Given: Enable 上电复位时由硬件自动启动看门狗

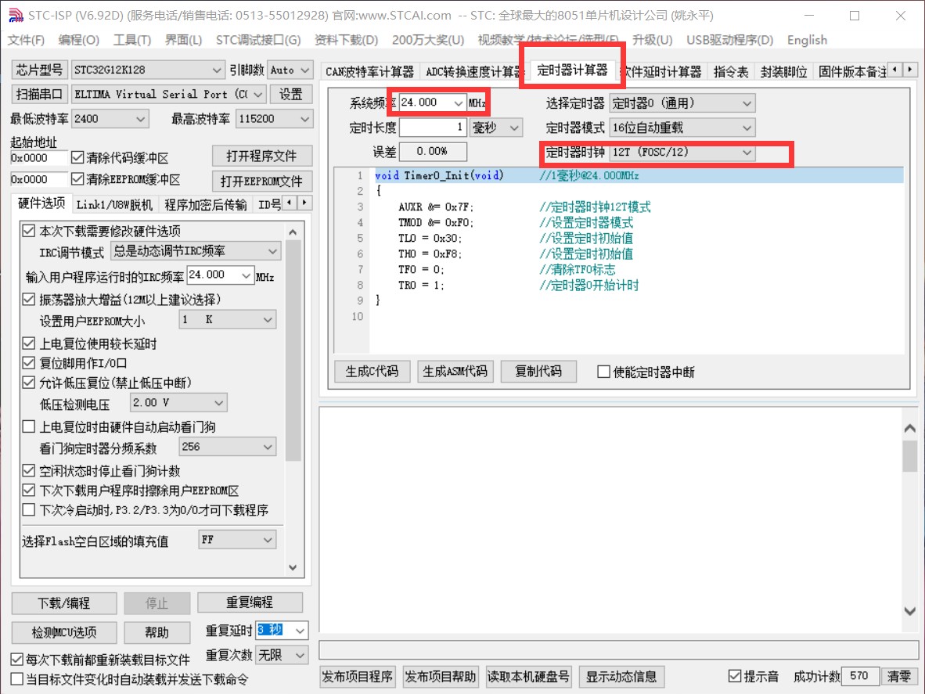Looking at the screenshot, I should 28,426.
